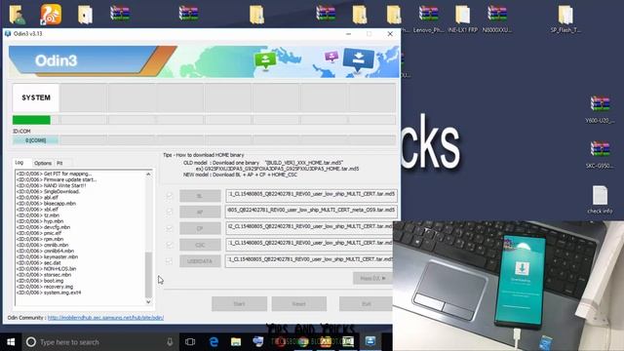Open the Lenovo_Ph... archive on desktop
The image size is (624, 351).
(x=428, y=18)
